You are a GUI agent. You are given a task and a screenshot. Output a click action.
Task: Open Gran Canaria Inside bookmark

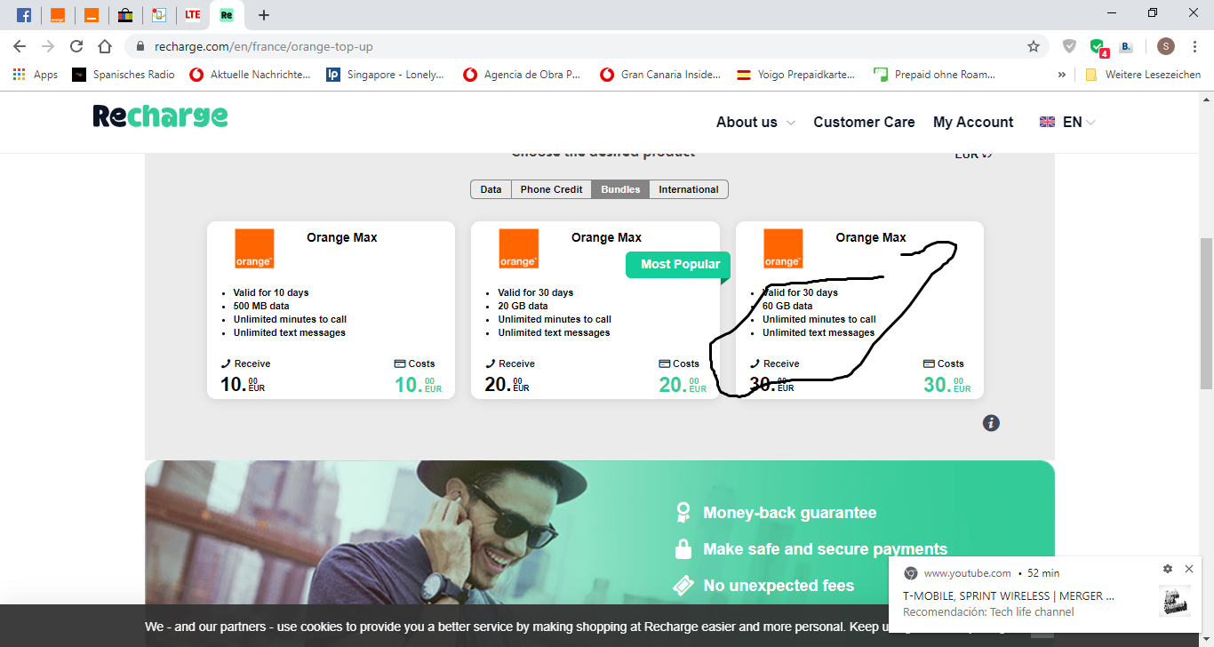(661, 75)
